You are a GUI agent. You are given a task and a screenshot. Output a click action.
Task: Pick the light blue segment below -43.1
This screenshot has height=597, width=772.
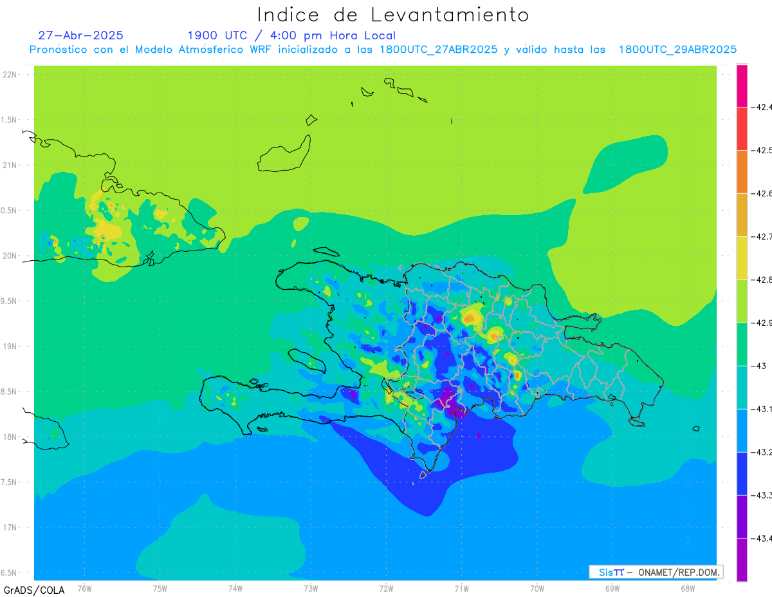click(x=742, y=430)
